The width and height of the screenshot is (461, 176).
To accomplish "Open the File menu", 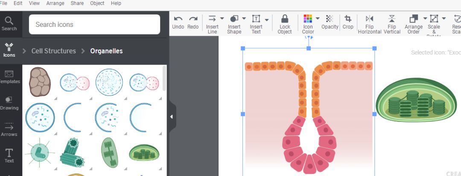I will pos(3,3).
